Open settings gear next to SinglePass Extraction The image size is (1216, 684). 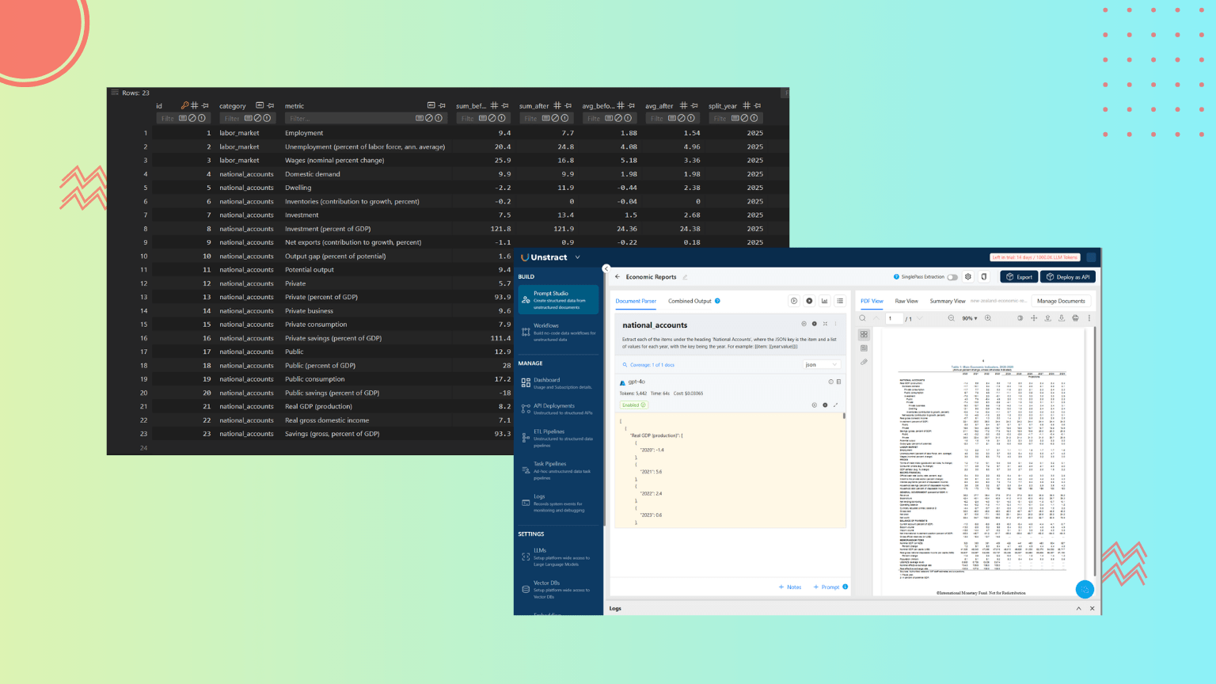968,277
